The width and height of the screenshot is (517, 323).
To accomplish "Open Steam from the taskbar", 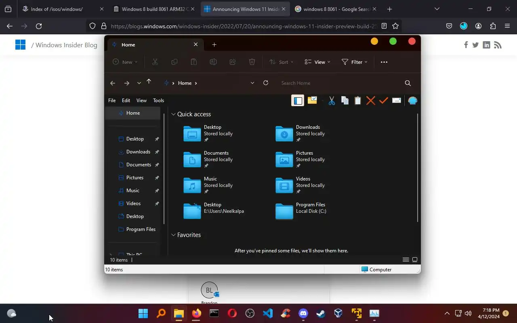I will 321,313.
